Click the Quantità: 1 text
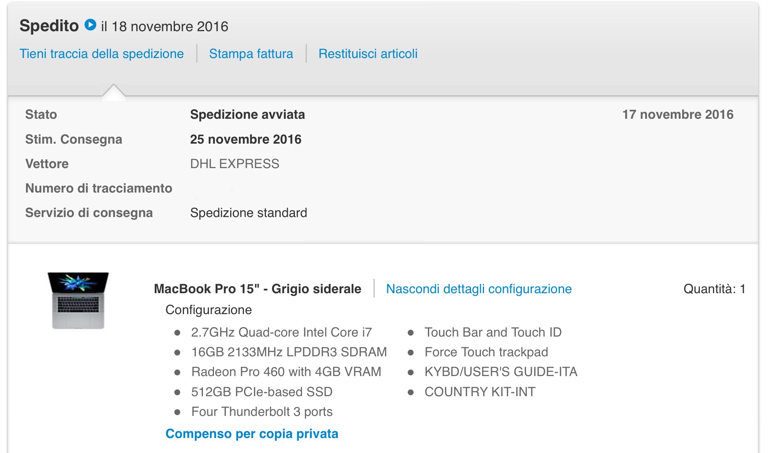771x453 pixels. [x=715, y=289]
